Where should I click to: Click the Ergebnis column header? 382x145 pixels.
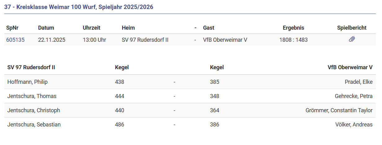(293, 28)
